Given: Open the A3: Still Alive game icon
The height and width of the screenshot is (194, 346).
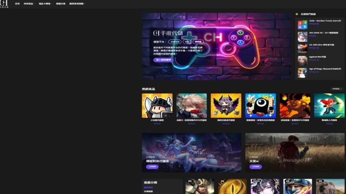Looking at the screenshot, I should tap(302, 49).
